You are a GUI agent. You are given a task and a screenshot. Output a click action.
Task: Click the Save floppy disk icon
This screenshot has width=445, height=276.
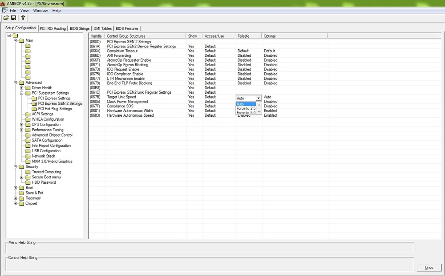point(14,18)
